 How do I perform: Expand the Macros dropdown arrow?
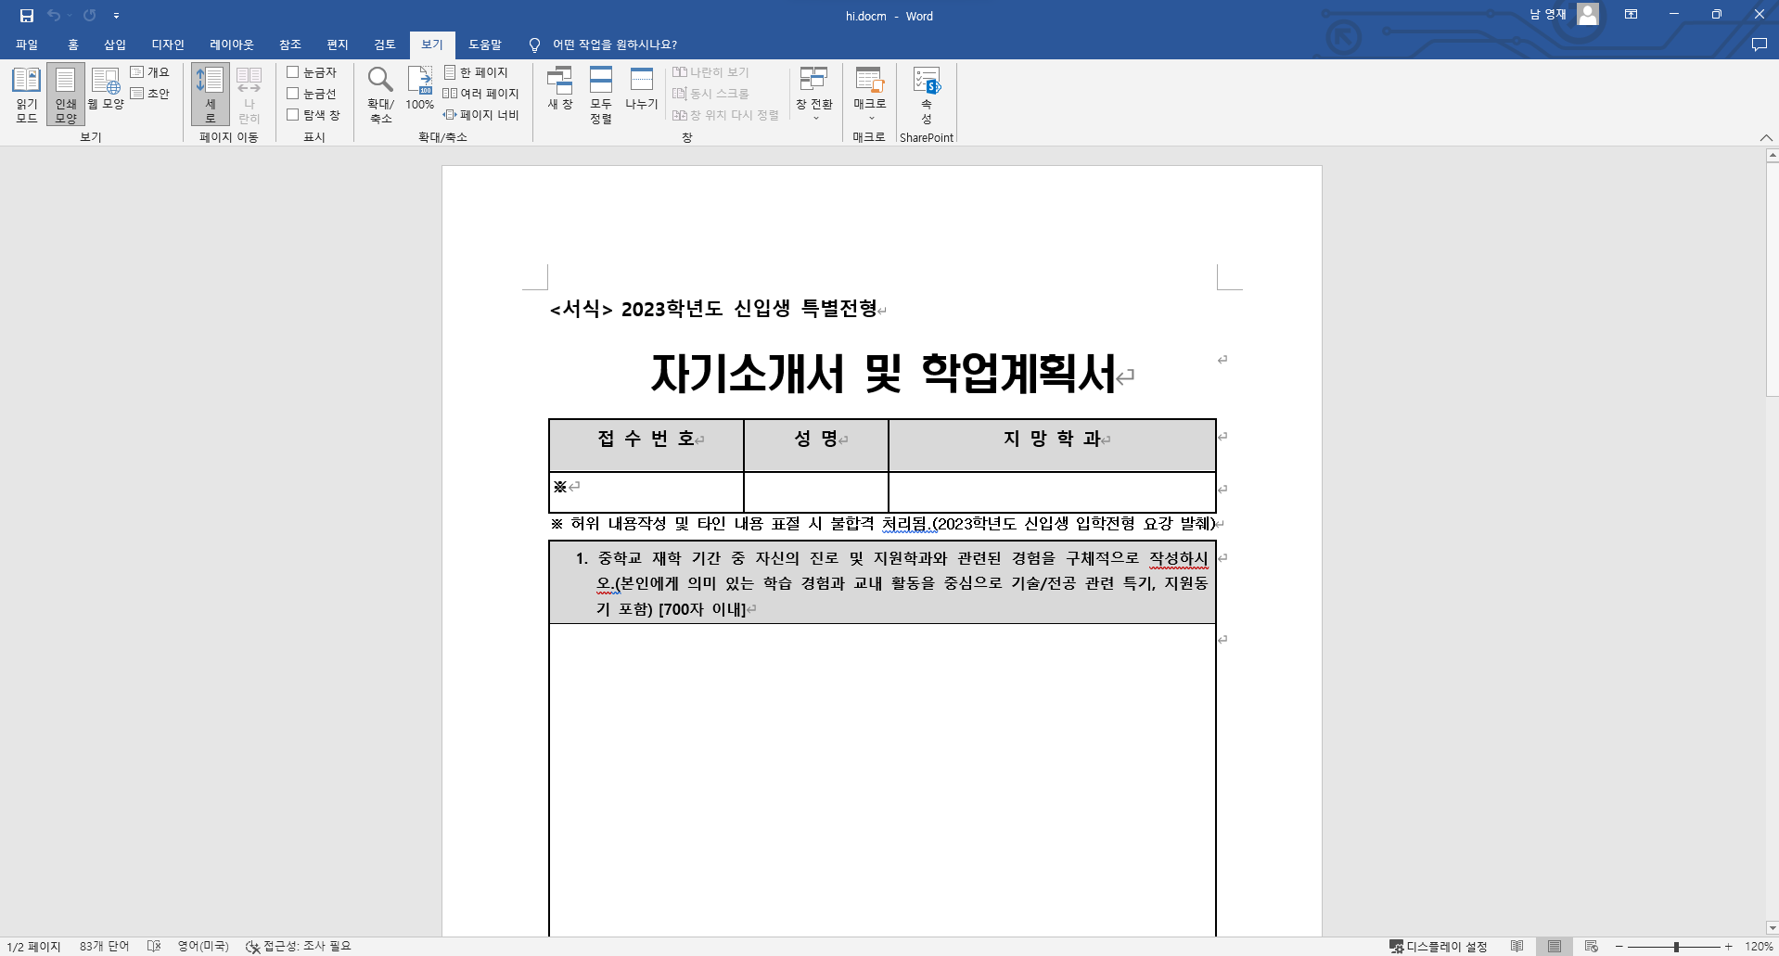(870, 118)
